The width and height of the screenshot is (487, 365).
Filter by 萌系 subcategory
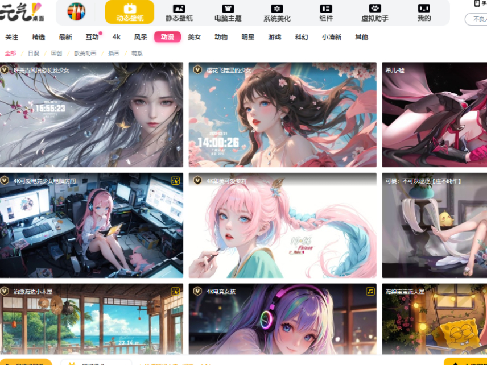pos(137,53)
